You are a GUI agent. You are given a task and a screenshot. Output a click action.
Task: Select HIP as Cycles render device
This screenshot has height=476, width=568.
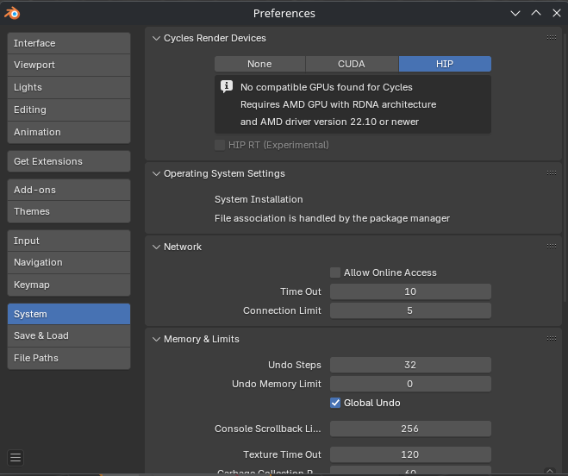[445, 64]
